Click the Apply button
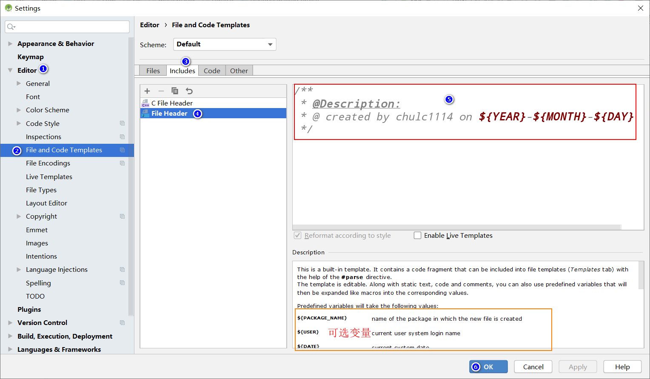The image size is (650, 379). [578, 367]
